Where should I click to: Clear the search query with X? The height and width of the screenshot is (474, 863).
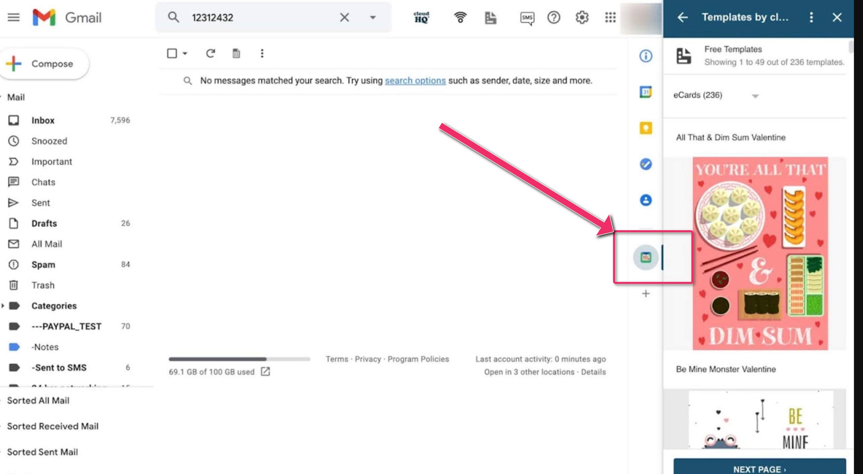click(344, 17)
